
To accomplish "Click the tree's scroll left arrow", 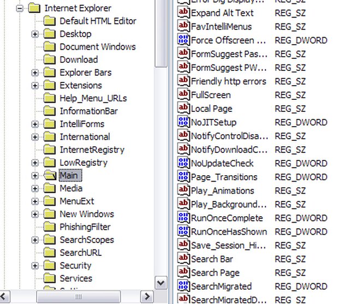I will point(4,297).
